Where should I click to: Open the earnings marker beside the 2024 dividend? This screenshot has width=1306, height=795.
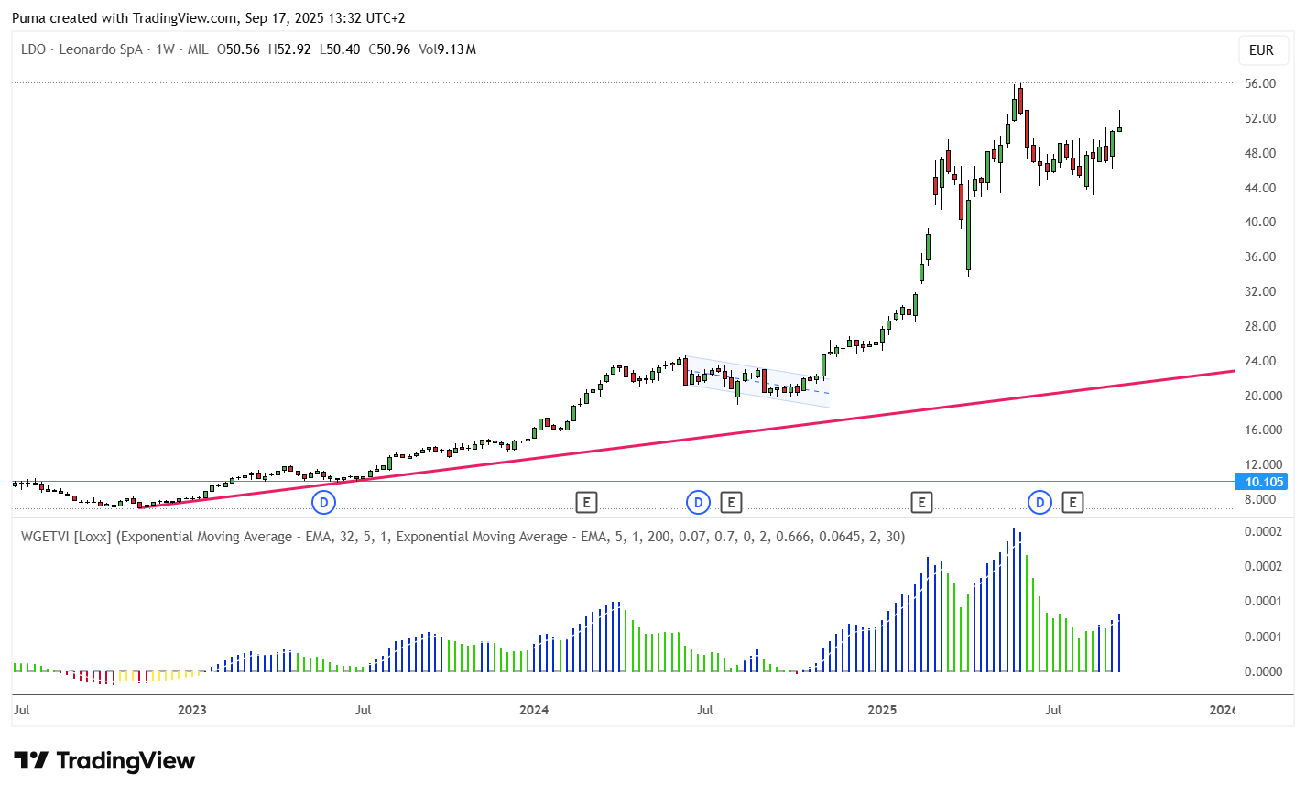(730, 502)
